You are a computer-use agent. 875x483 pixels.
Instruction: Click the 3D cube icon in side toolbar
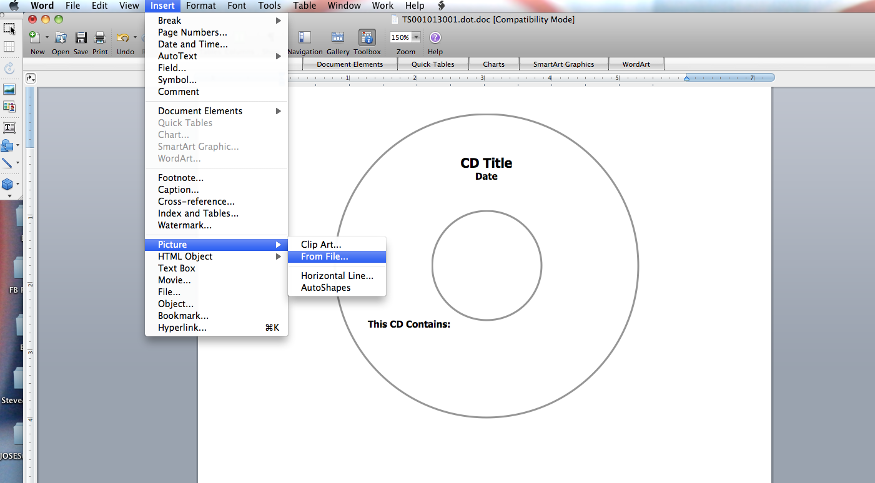coord(7,184)
